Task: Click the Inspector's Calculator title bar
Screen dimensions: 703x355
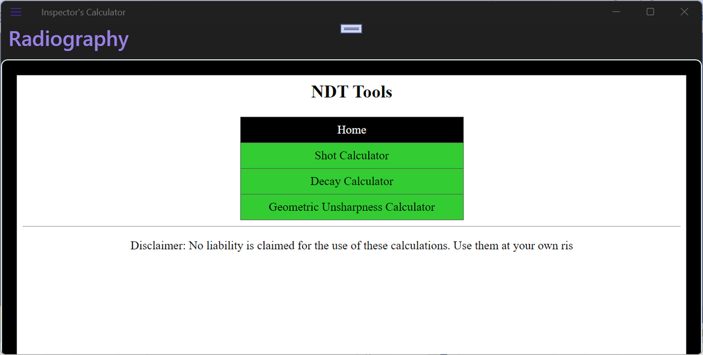Action: tap(83, 12)
